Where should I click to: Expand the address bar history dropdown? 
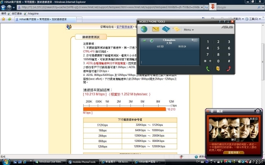[202, 7]
